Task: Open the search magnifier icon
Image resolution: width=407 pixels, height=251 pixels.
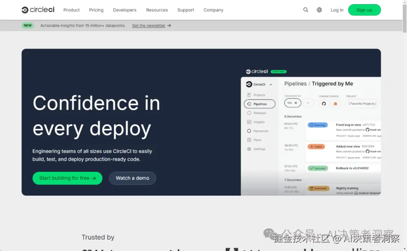Action: coord(306,10)
